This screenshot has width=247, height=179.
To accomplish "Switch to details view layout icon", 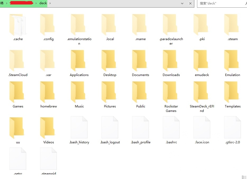I will click(x=244, y=177).
